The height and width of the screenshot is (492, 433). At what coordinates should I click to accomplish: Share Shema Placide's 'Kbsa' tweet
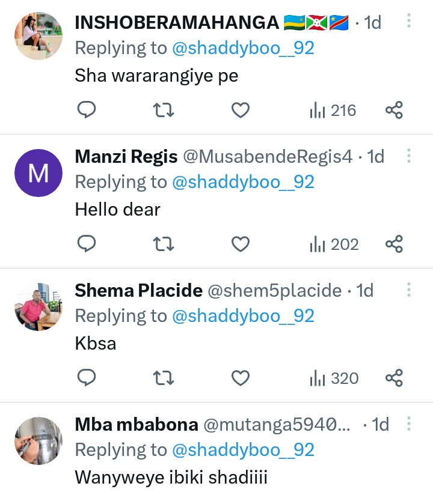(x=394, y=378)
